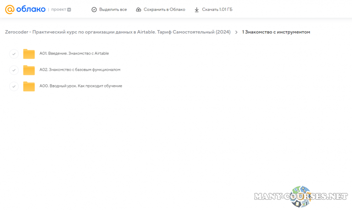Image resolution: width=352 pixels, height=211 pixels.
Task: Click the download arrow icon beside Скачать
Action: coord(197,10)
